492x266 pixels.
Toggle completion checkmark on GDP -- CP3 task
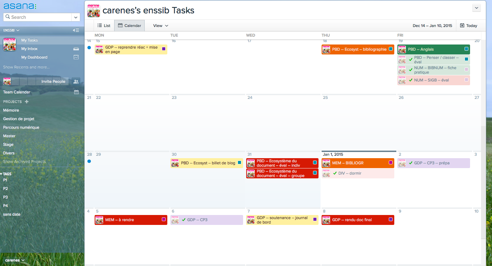184,220
